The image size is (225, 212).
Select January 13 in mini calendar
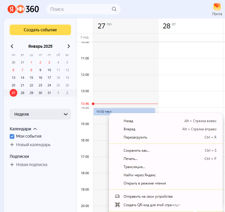[13, 78]
